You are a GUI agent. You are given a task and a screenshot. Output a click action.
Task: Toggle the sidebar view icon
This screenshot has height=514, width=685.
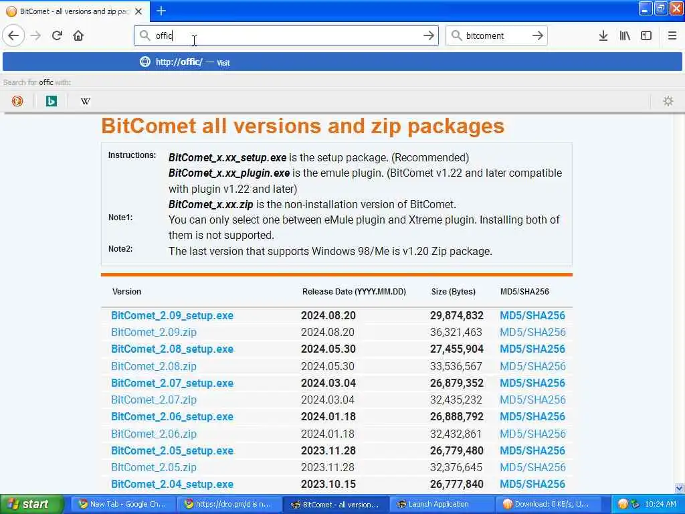[646, 35]
